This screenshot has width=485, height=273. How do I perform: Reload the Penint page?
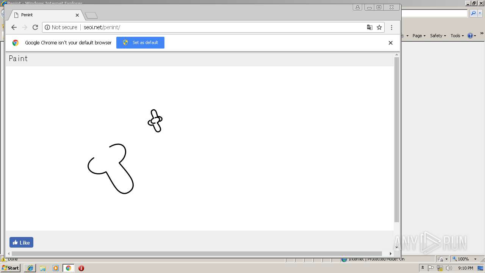click(x=35, y=27)
